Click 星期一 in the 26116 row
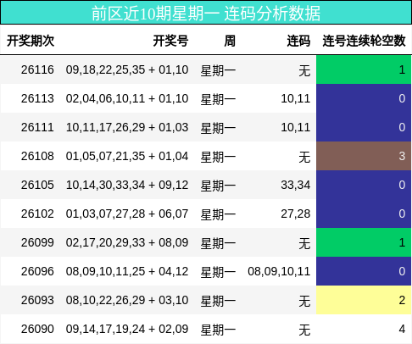 tap(218, 70)
